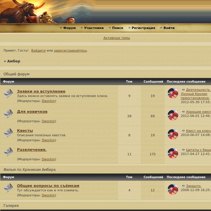Click the Войти menu item

click(x=169, y=28)
